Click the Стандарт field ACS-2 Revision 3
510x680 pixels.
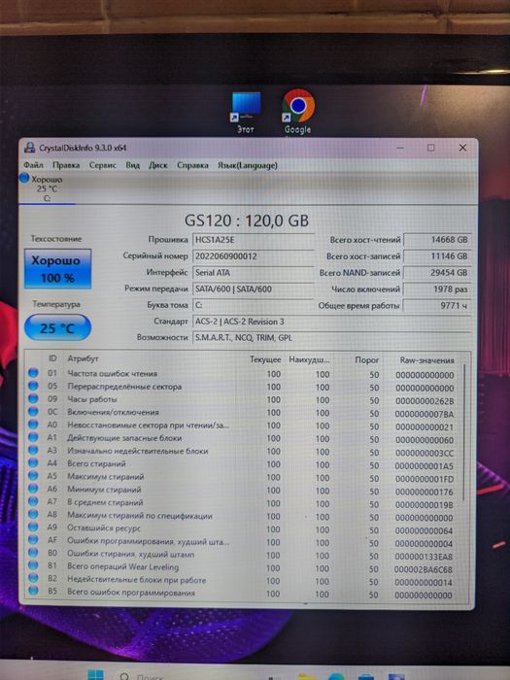331,322
